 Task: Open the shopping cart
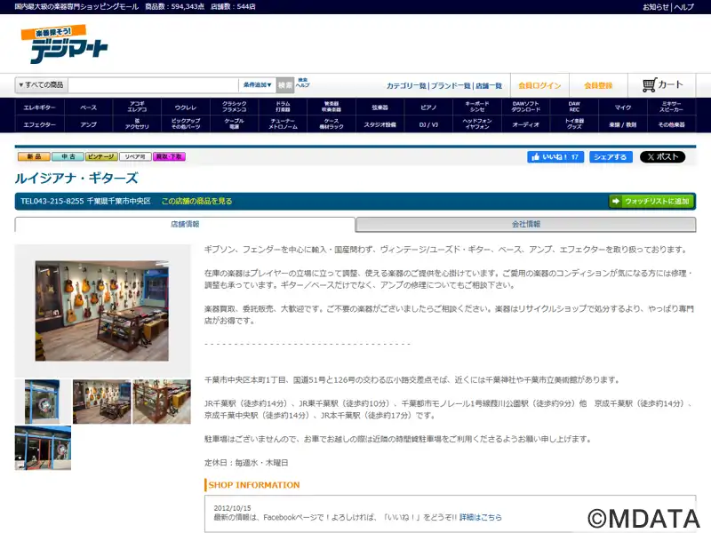click(x=662, y=85)
